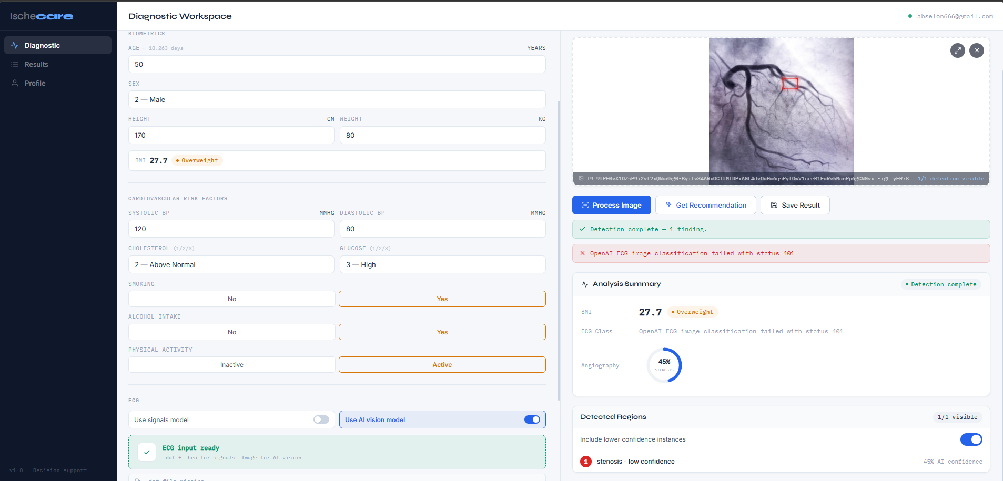Image resolution: width=1003 pixels, height=481 pixels.
Task: Open Glucose dropdown showing High
Action: pyautogui.click(x=442, y=264)
